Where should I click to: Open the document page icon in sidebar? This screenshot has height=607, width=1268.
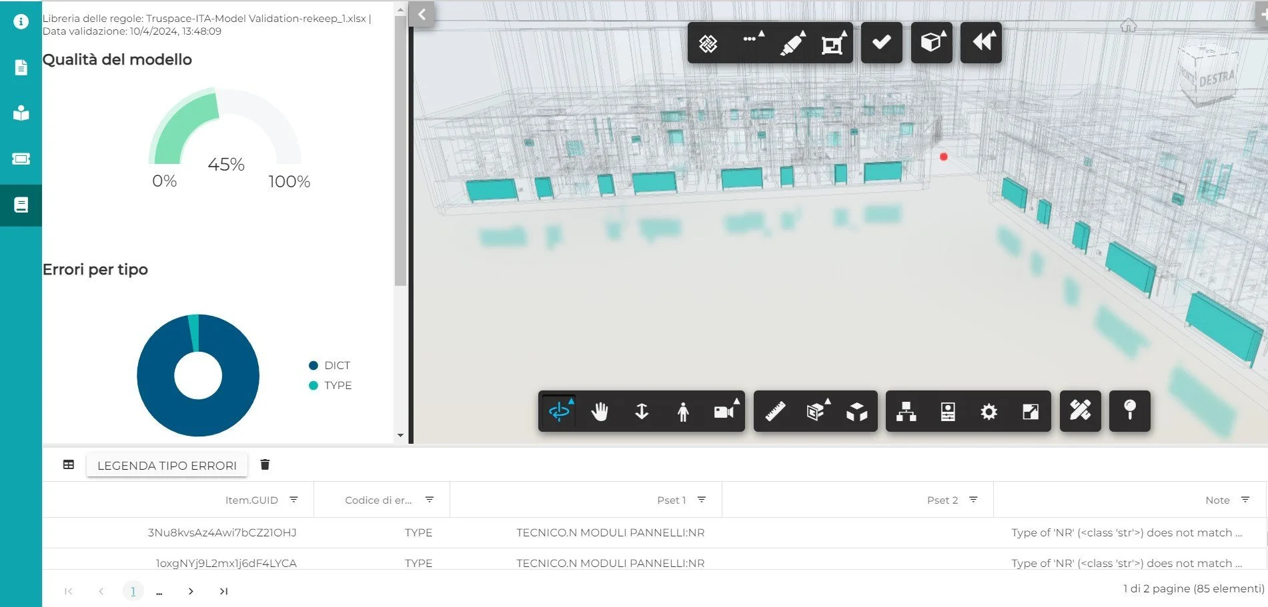(x=21, y=67)
